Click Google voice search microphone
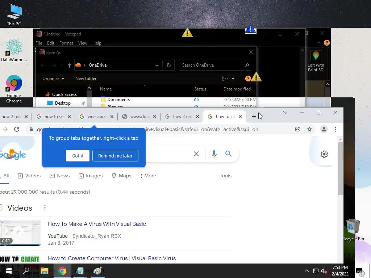 tap(214, 154)
